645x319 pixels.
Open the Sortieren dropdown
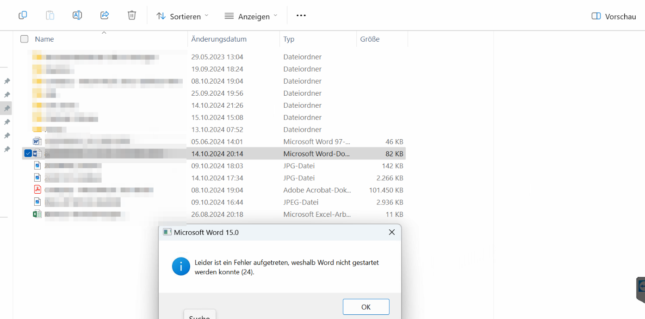coord(182,16)
